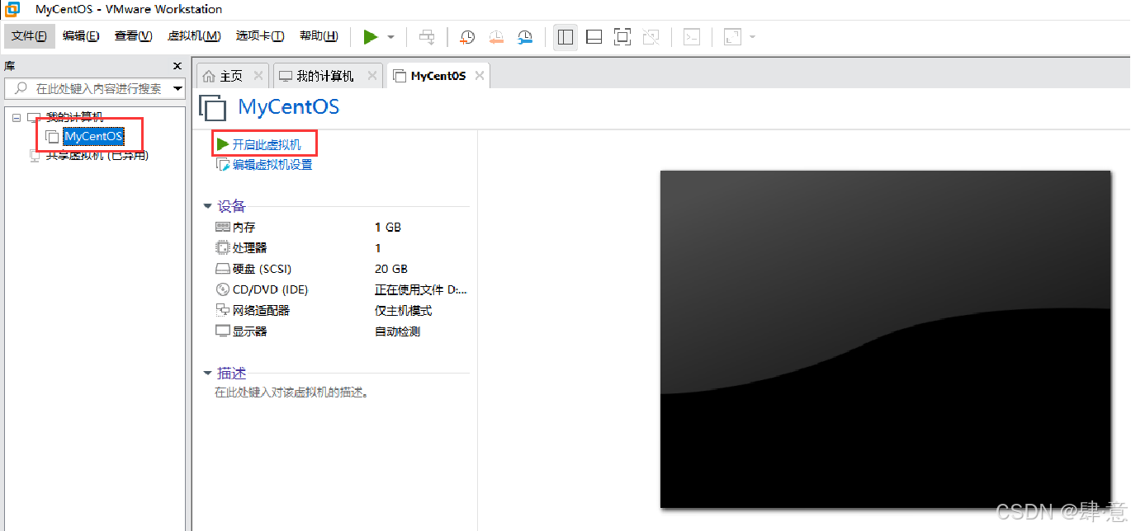Open the 查看(V) menu
The width and height of the screenshot is (1131, 531).
coord(133,36)
